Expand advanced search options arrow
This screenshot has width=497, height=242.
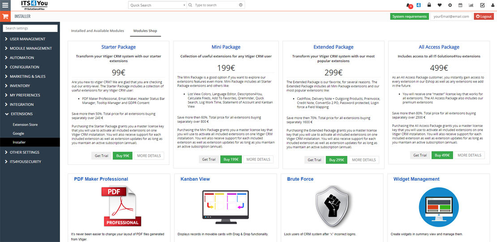241,5
